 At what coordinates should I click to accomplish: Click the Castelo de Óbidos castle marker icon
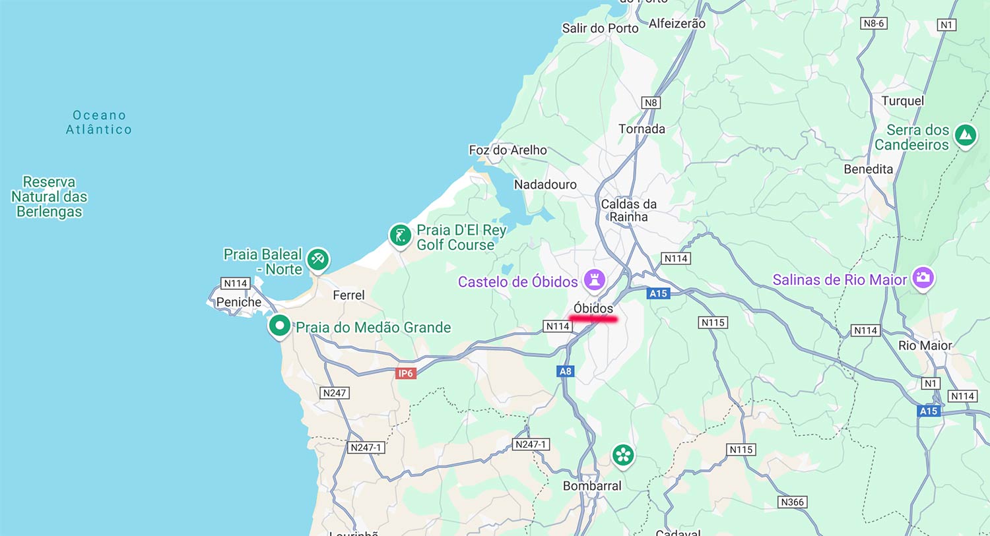[x=594, y=280]
